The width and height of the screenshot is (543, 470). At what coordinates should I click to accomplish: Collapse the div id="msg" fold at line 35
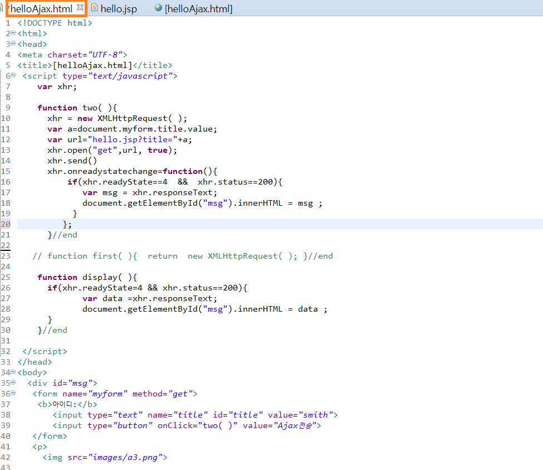[13, 382]
